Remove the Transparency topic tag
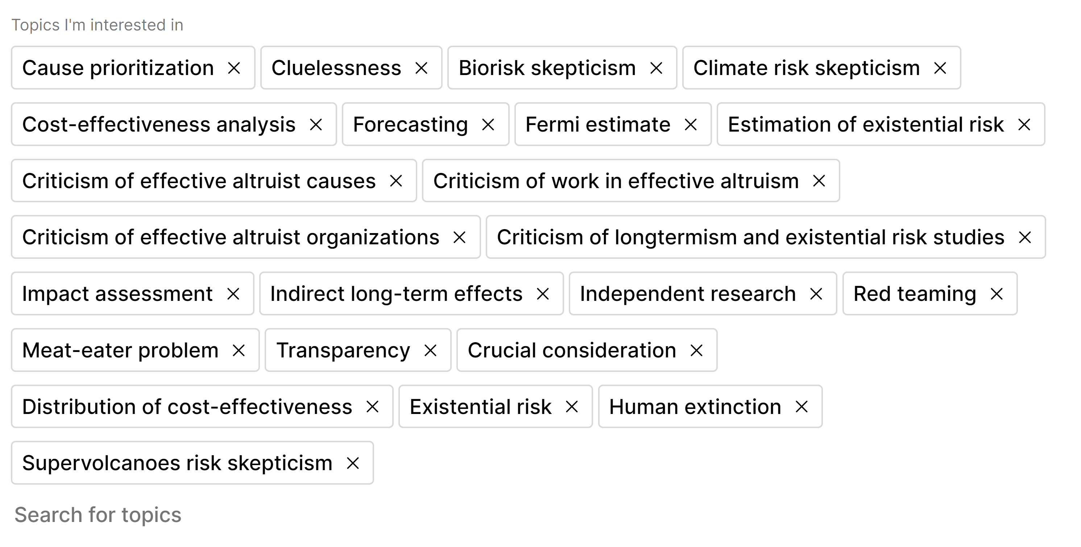Image resolution: width=1081 pixels, height=547 pixels. click(x=431, y=350)
